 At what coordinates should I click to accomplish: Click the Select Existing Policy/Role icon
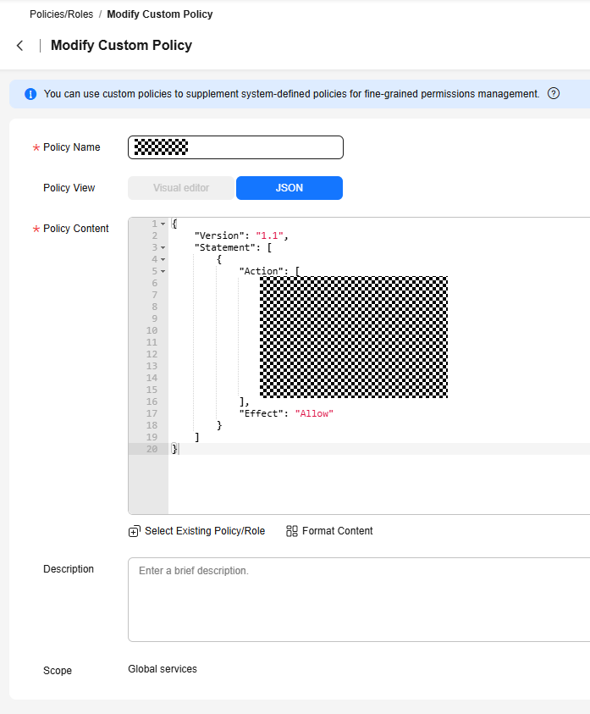(135, 531)
